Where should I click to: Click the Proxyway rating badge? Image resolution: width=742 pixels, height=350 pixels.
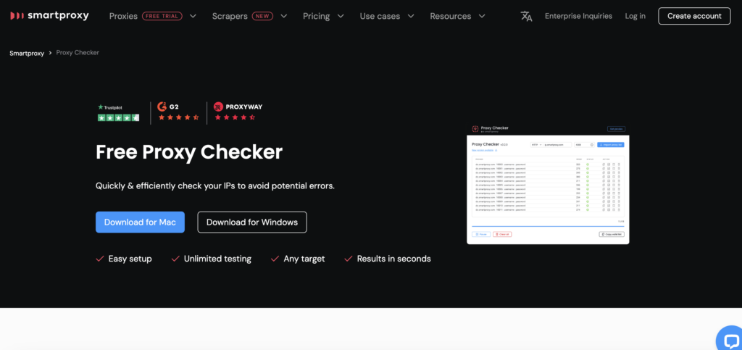[238, 112]
